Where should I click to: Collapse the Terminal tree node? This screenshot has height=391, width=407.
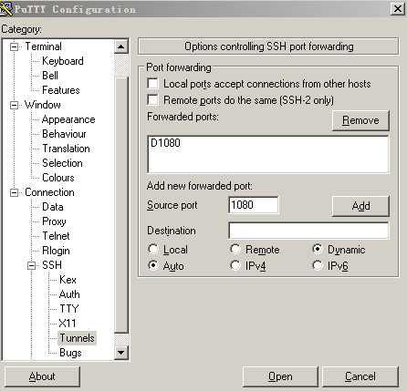coord(14,46)
